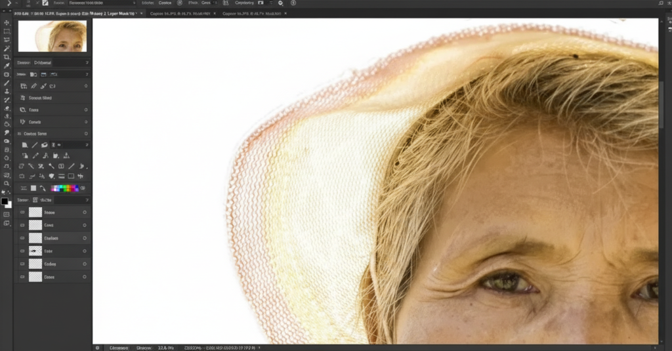Toggle visibility of the "Eote" layer

click(22, 251)
